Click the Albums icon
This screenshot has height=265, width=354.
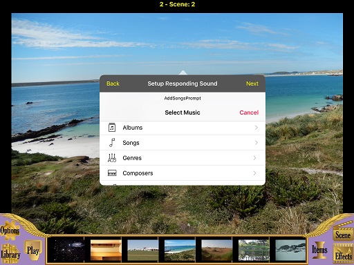click(x=112, y=128)
